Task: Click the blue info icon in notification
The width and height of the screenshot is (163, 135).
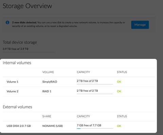Action: point(7,22)
